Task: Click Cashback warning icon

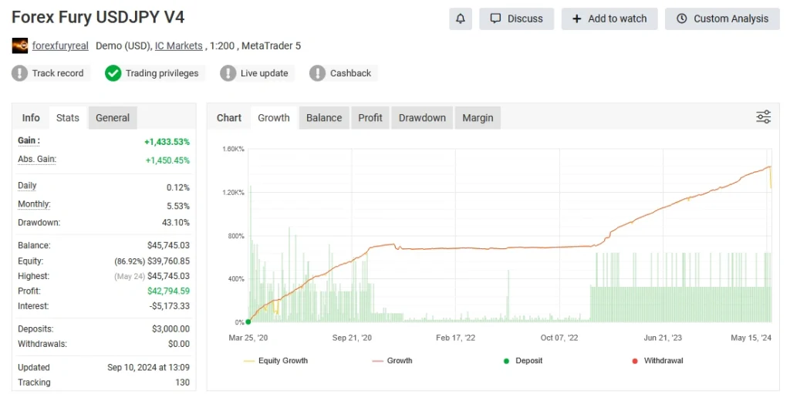Action: [317, 73]
